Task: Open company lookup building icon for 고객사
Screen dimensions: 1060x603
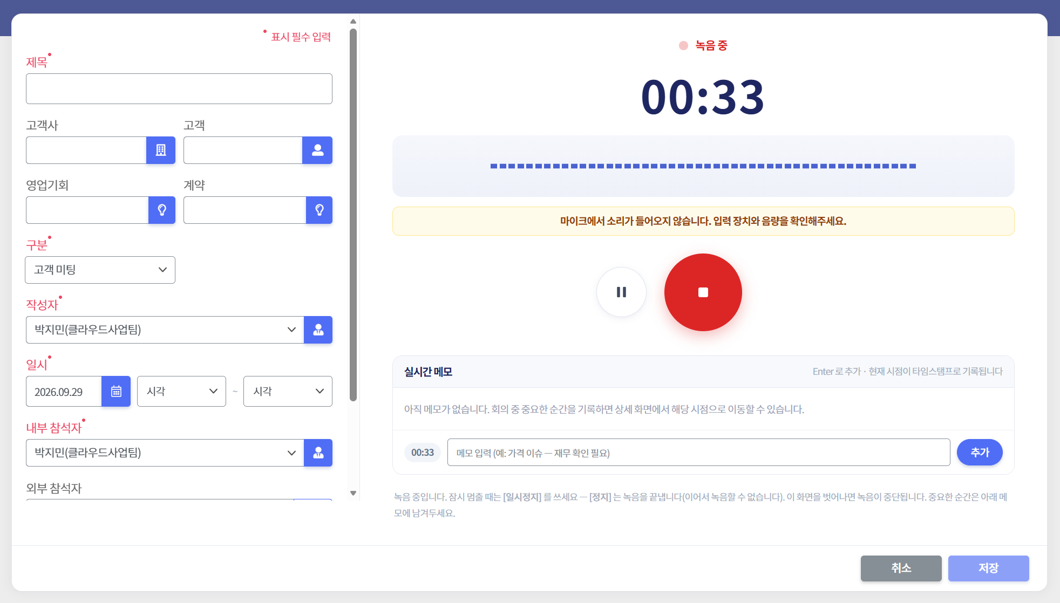Action: pos(161,150)
